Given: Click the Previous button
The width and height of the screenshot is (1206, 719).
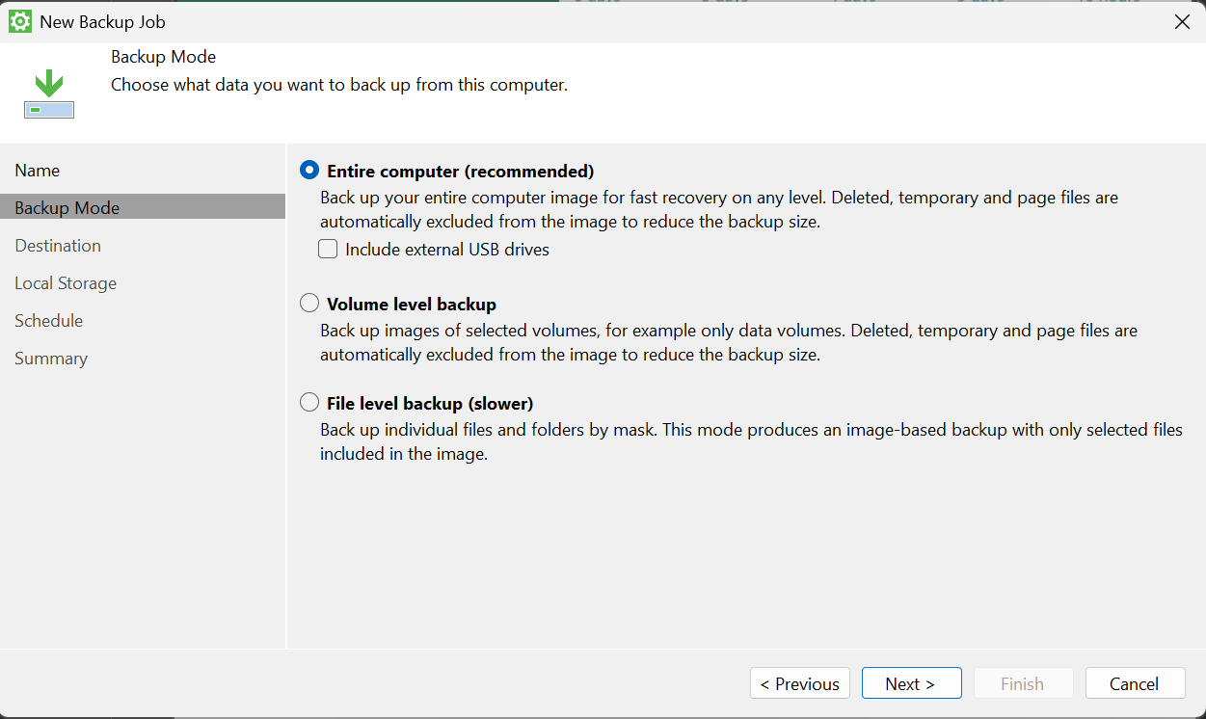Looking at the screenshot, I should (x=799, y=683).
